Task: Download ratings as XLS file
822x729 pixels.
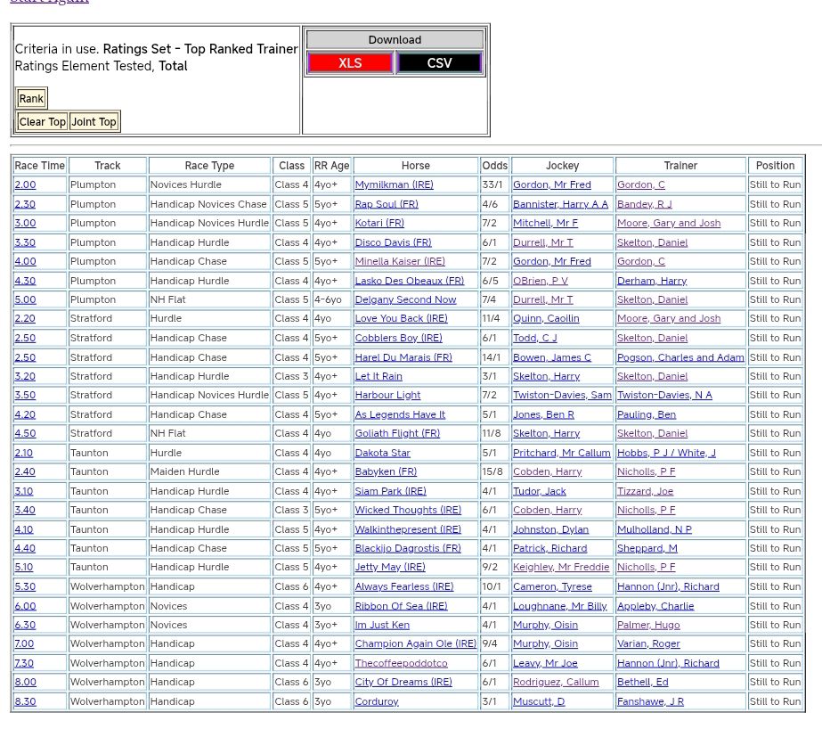Action: [350, 63]
